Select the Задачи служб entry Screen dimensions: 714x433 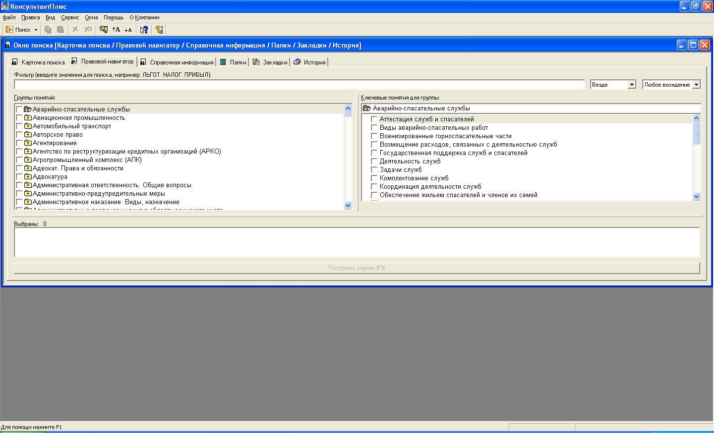tap(401, 170)
